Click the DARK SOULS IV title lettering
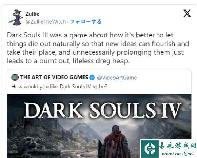 click(103, 110)
